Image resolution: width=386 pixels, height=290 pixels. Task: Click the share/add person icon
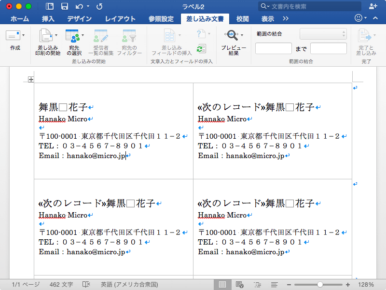[373, 6]
